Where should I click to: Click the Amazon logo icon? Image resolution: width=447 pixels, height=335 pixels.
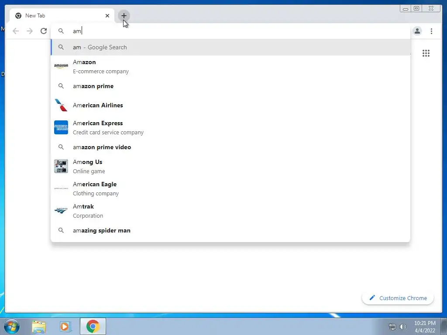pyautogui.click(x=61, y=66)
